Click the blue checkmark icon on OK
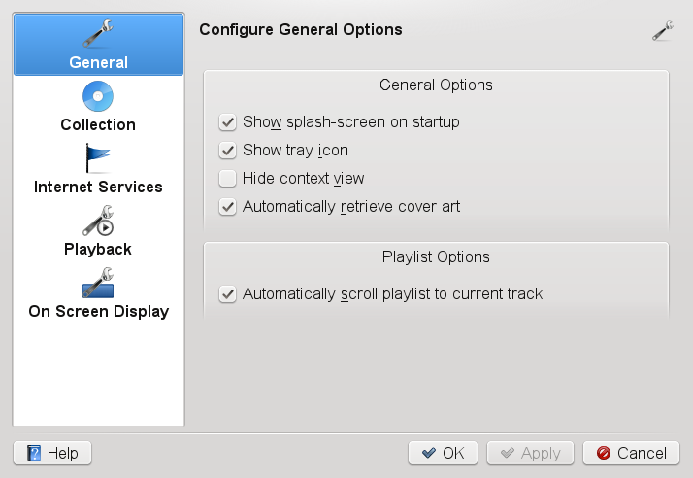 [x=429, y=453]
